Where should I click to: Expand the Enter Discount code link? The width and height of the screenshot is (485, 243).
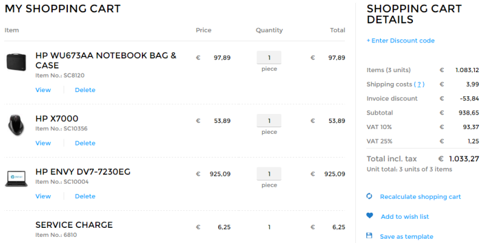point(401,41)
